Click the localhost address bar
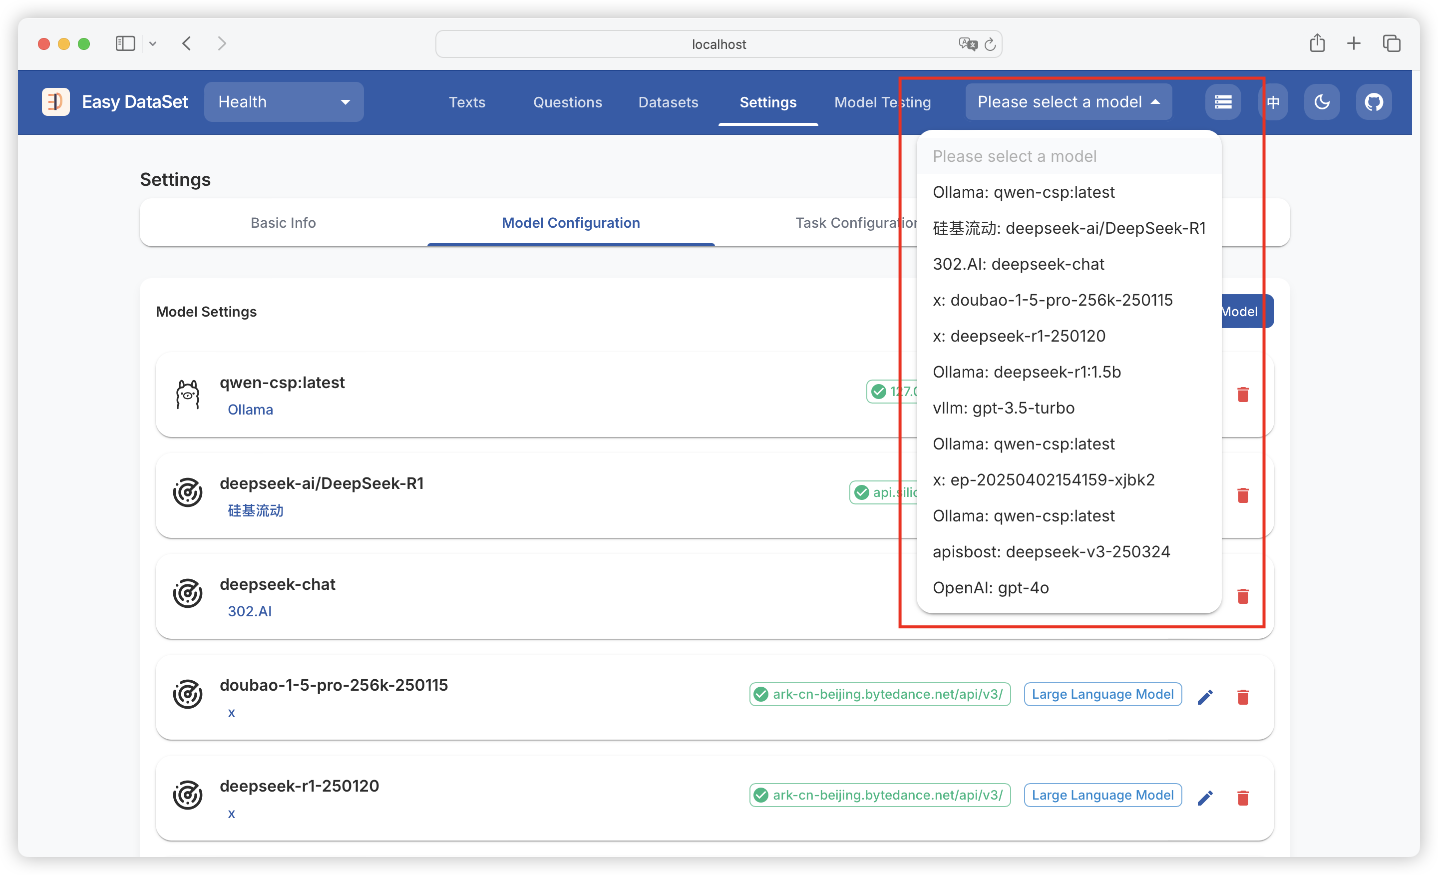The width and height of the screenshot is (1438, 875). pyautogui.click(x=719, y=44)
